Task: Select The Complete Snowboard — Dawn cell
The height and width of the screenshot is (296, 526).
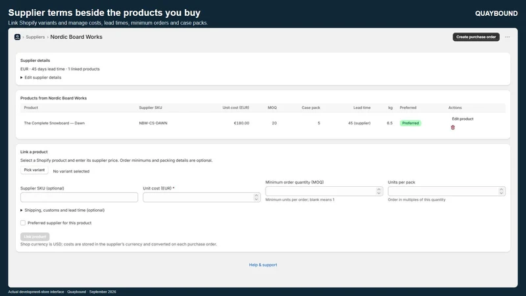Action: coord(55,123)
